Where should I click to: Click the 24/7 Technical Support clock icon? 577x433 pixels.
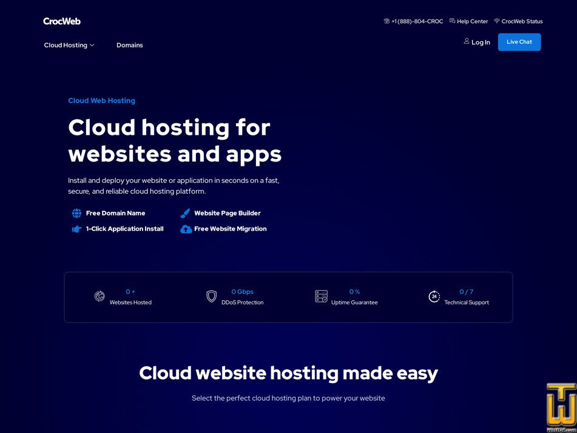coord(434,296)
